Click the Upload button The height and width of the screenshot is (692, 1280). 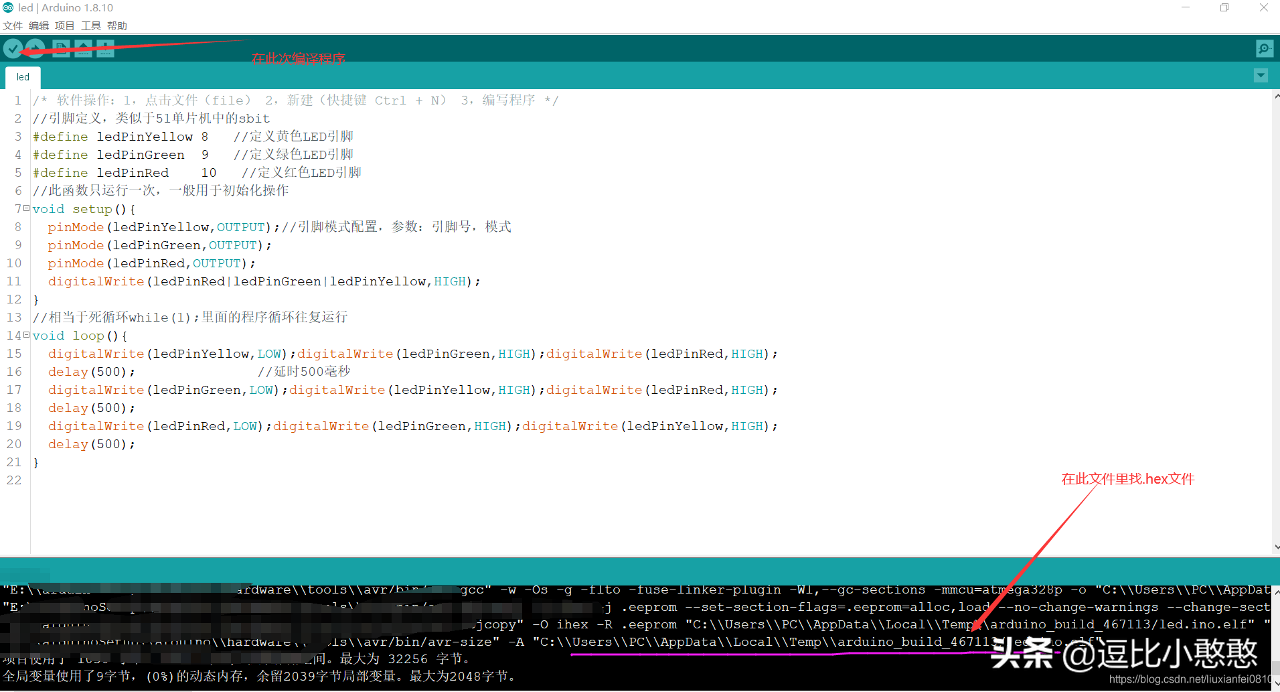(34, 48)
